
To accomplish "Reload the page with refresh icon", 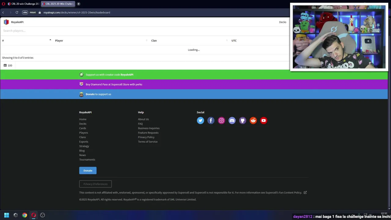I will [17, 13].
